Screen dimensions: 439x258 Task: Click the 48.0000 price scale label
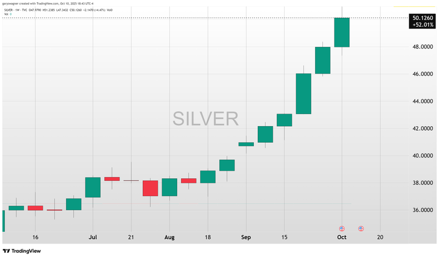coord(422,47)
